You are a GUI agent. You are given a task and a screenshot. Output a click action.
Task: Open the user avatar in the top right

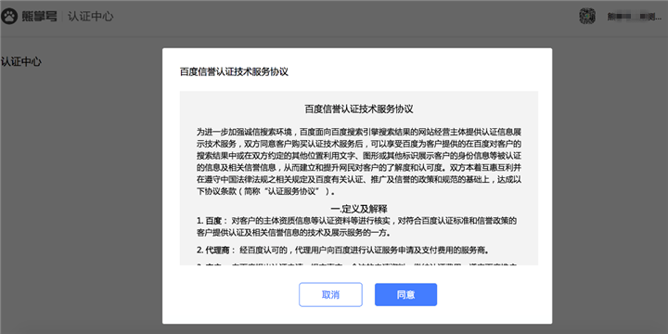point(587,16)
